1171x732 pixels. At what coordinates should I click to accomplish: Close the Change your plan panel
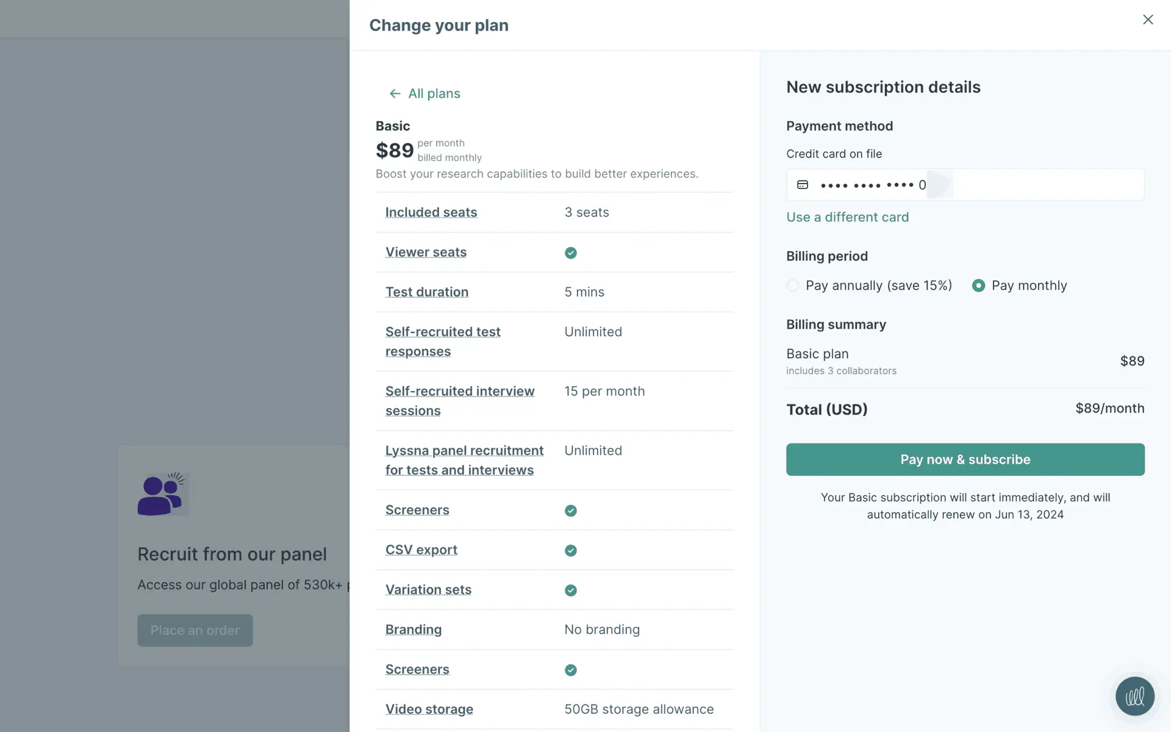tap(1148, 20)
